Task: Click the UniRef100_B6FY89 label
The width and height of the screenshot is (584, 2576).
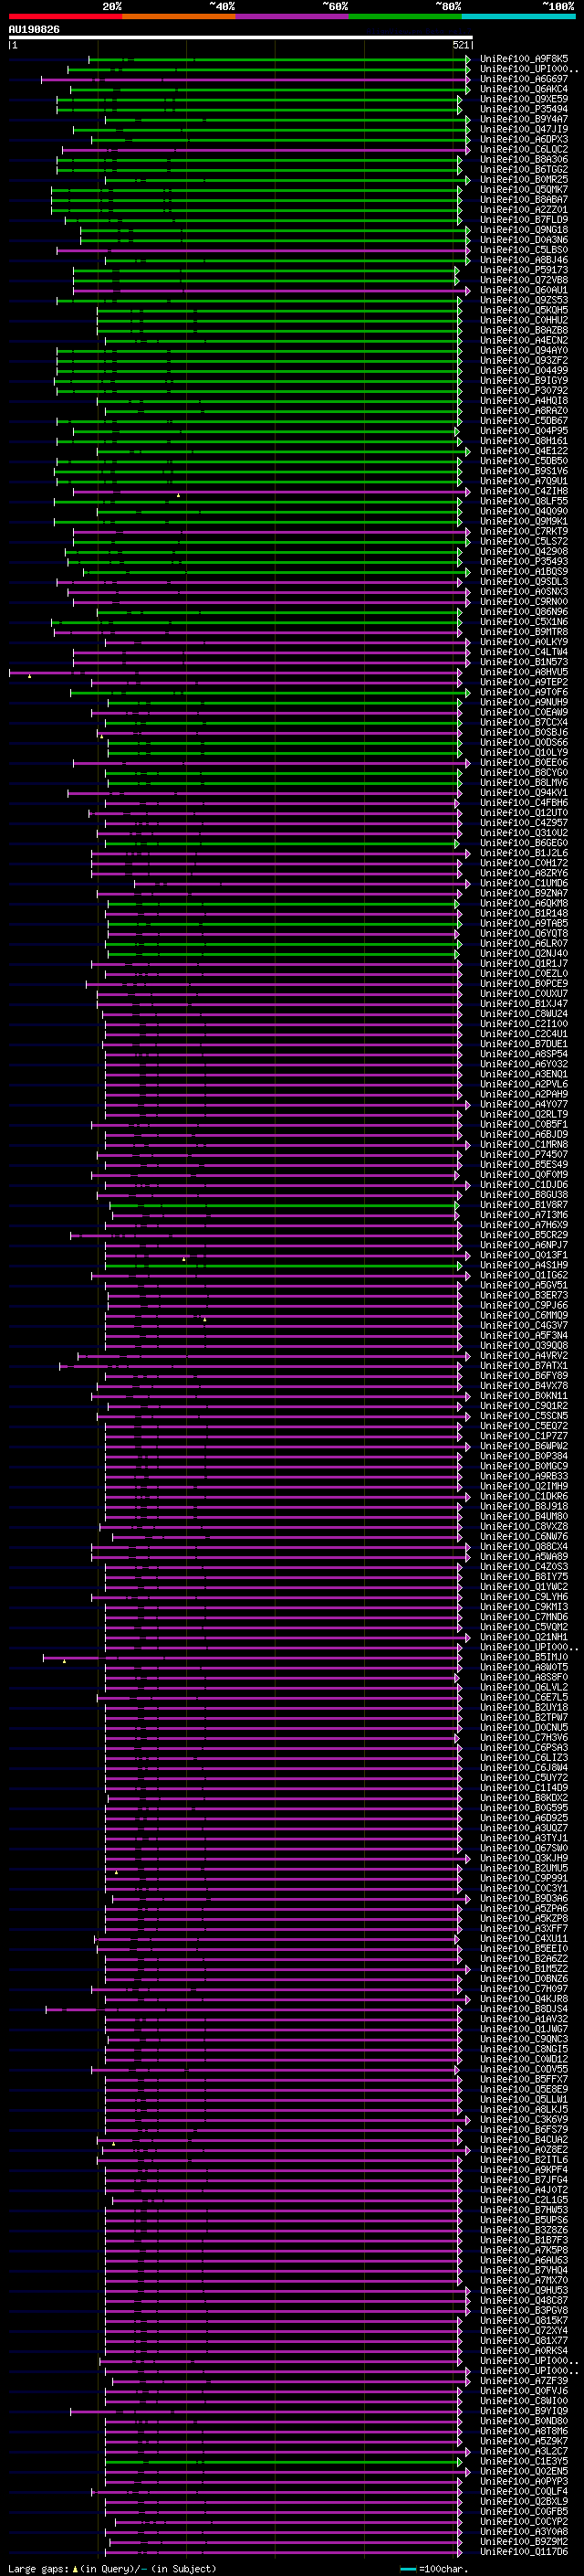Action: coord(523,1376)
